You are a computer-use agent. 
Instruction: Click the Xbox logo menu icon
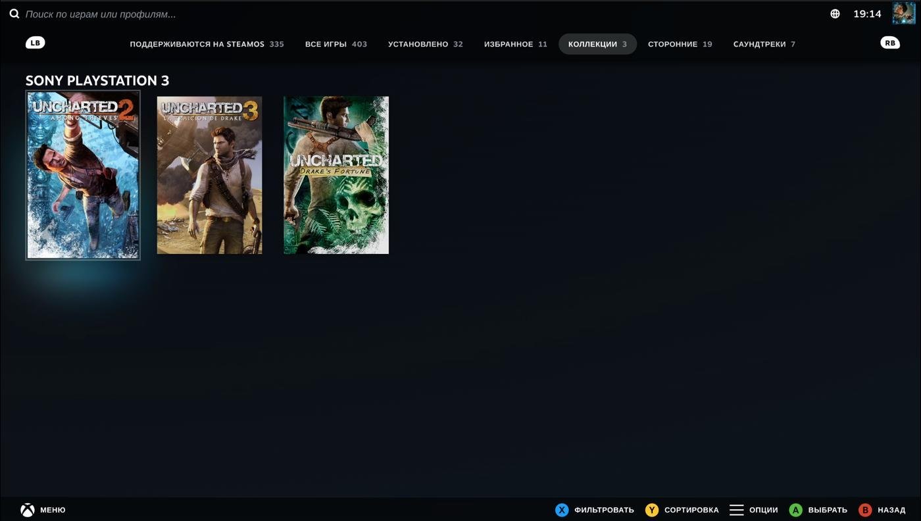(x=27, y=510)
